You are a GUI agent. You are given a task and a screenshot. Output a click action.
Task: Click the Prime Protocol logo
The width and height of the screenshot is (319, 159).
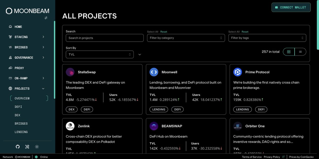(x=238, y=72)
